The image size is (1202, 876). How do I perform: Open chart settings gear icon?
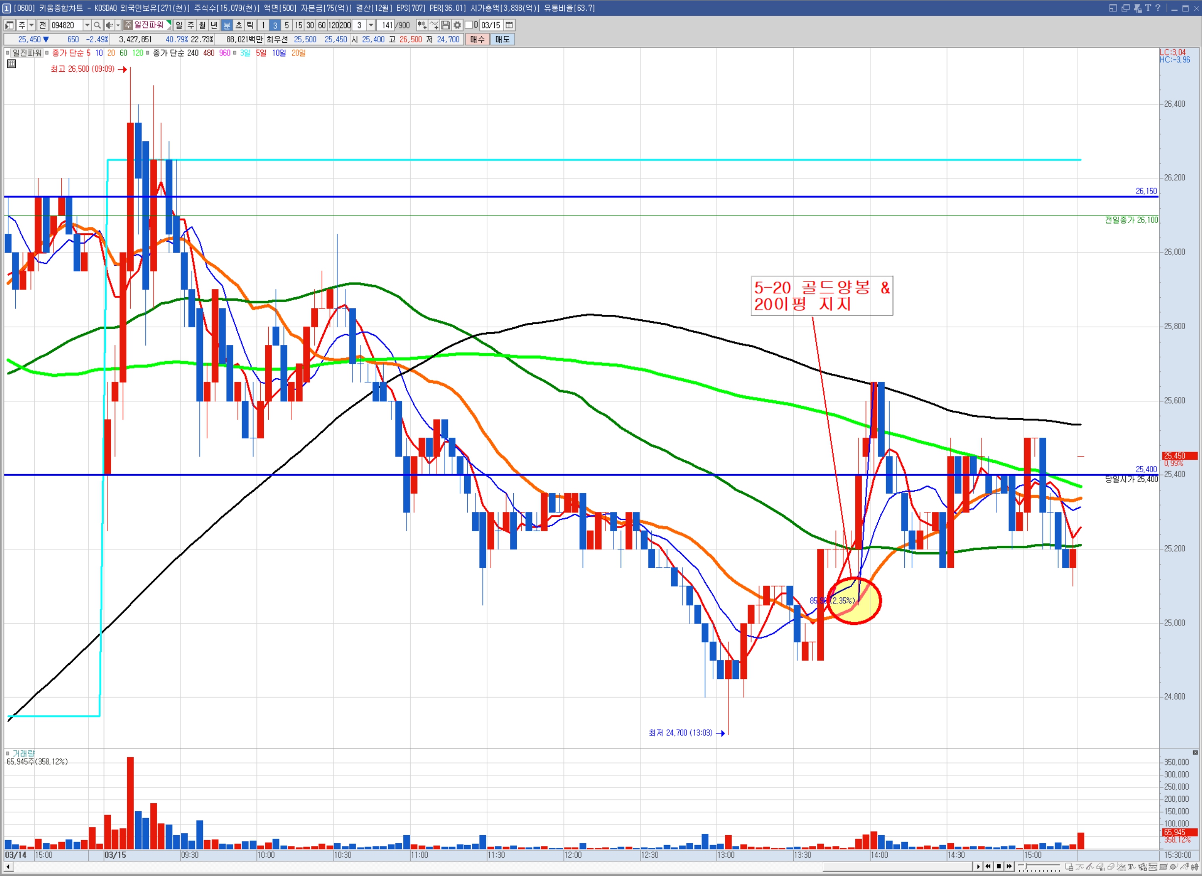[457, 25]
